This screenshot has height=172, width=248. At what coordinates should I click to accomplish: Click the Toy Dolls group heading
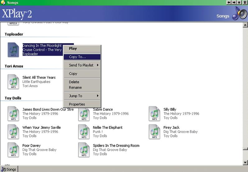coord(13,98)
